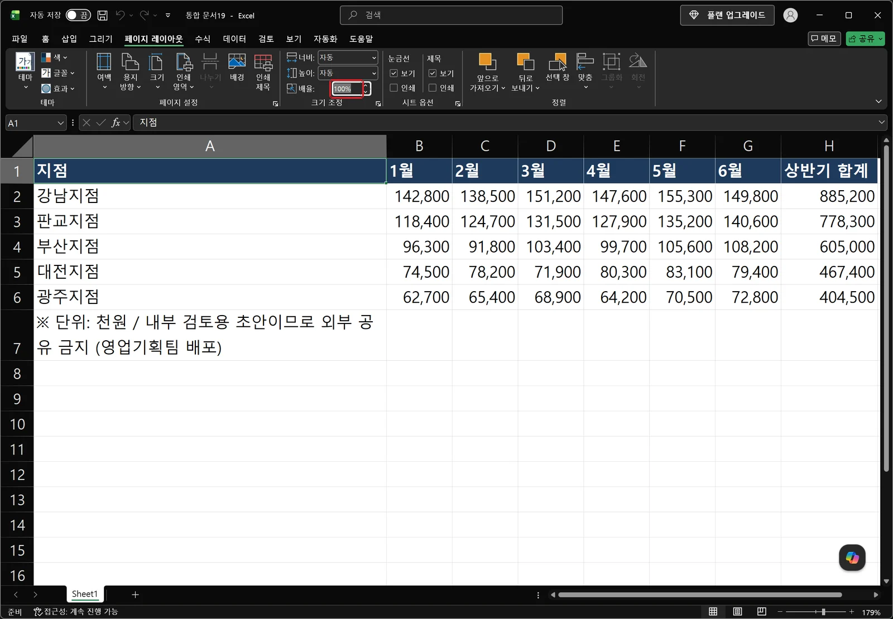893x619 pixels.
Task: Open the Themes (테마) gallery
Action: tap(25, 71)
